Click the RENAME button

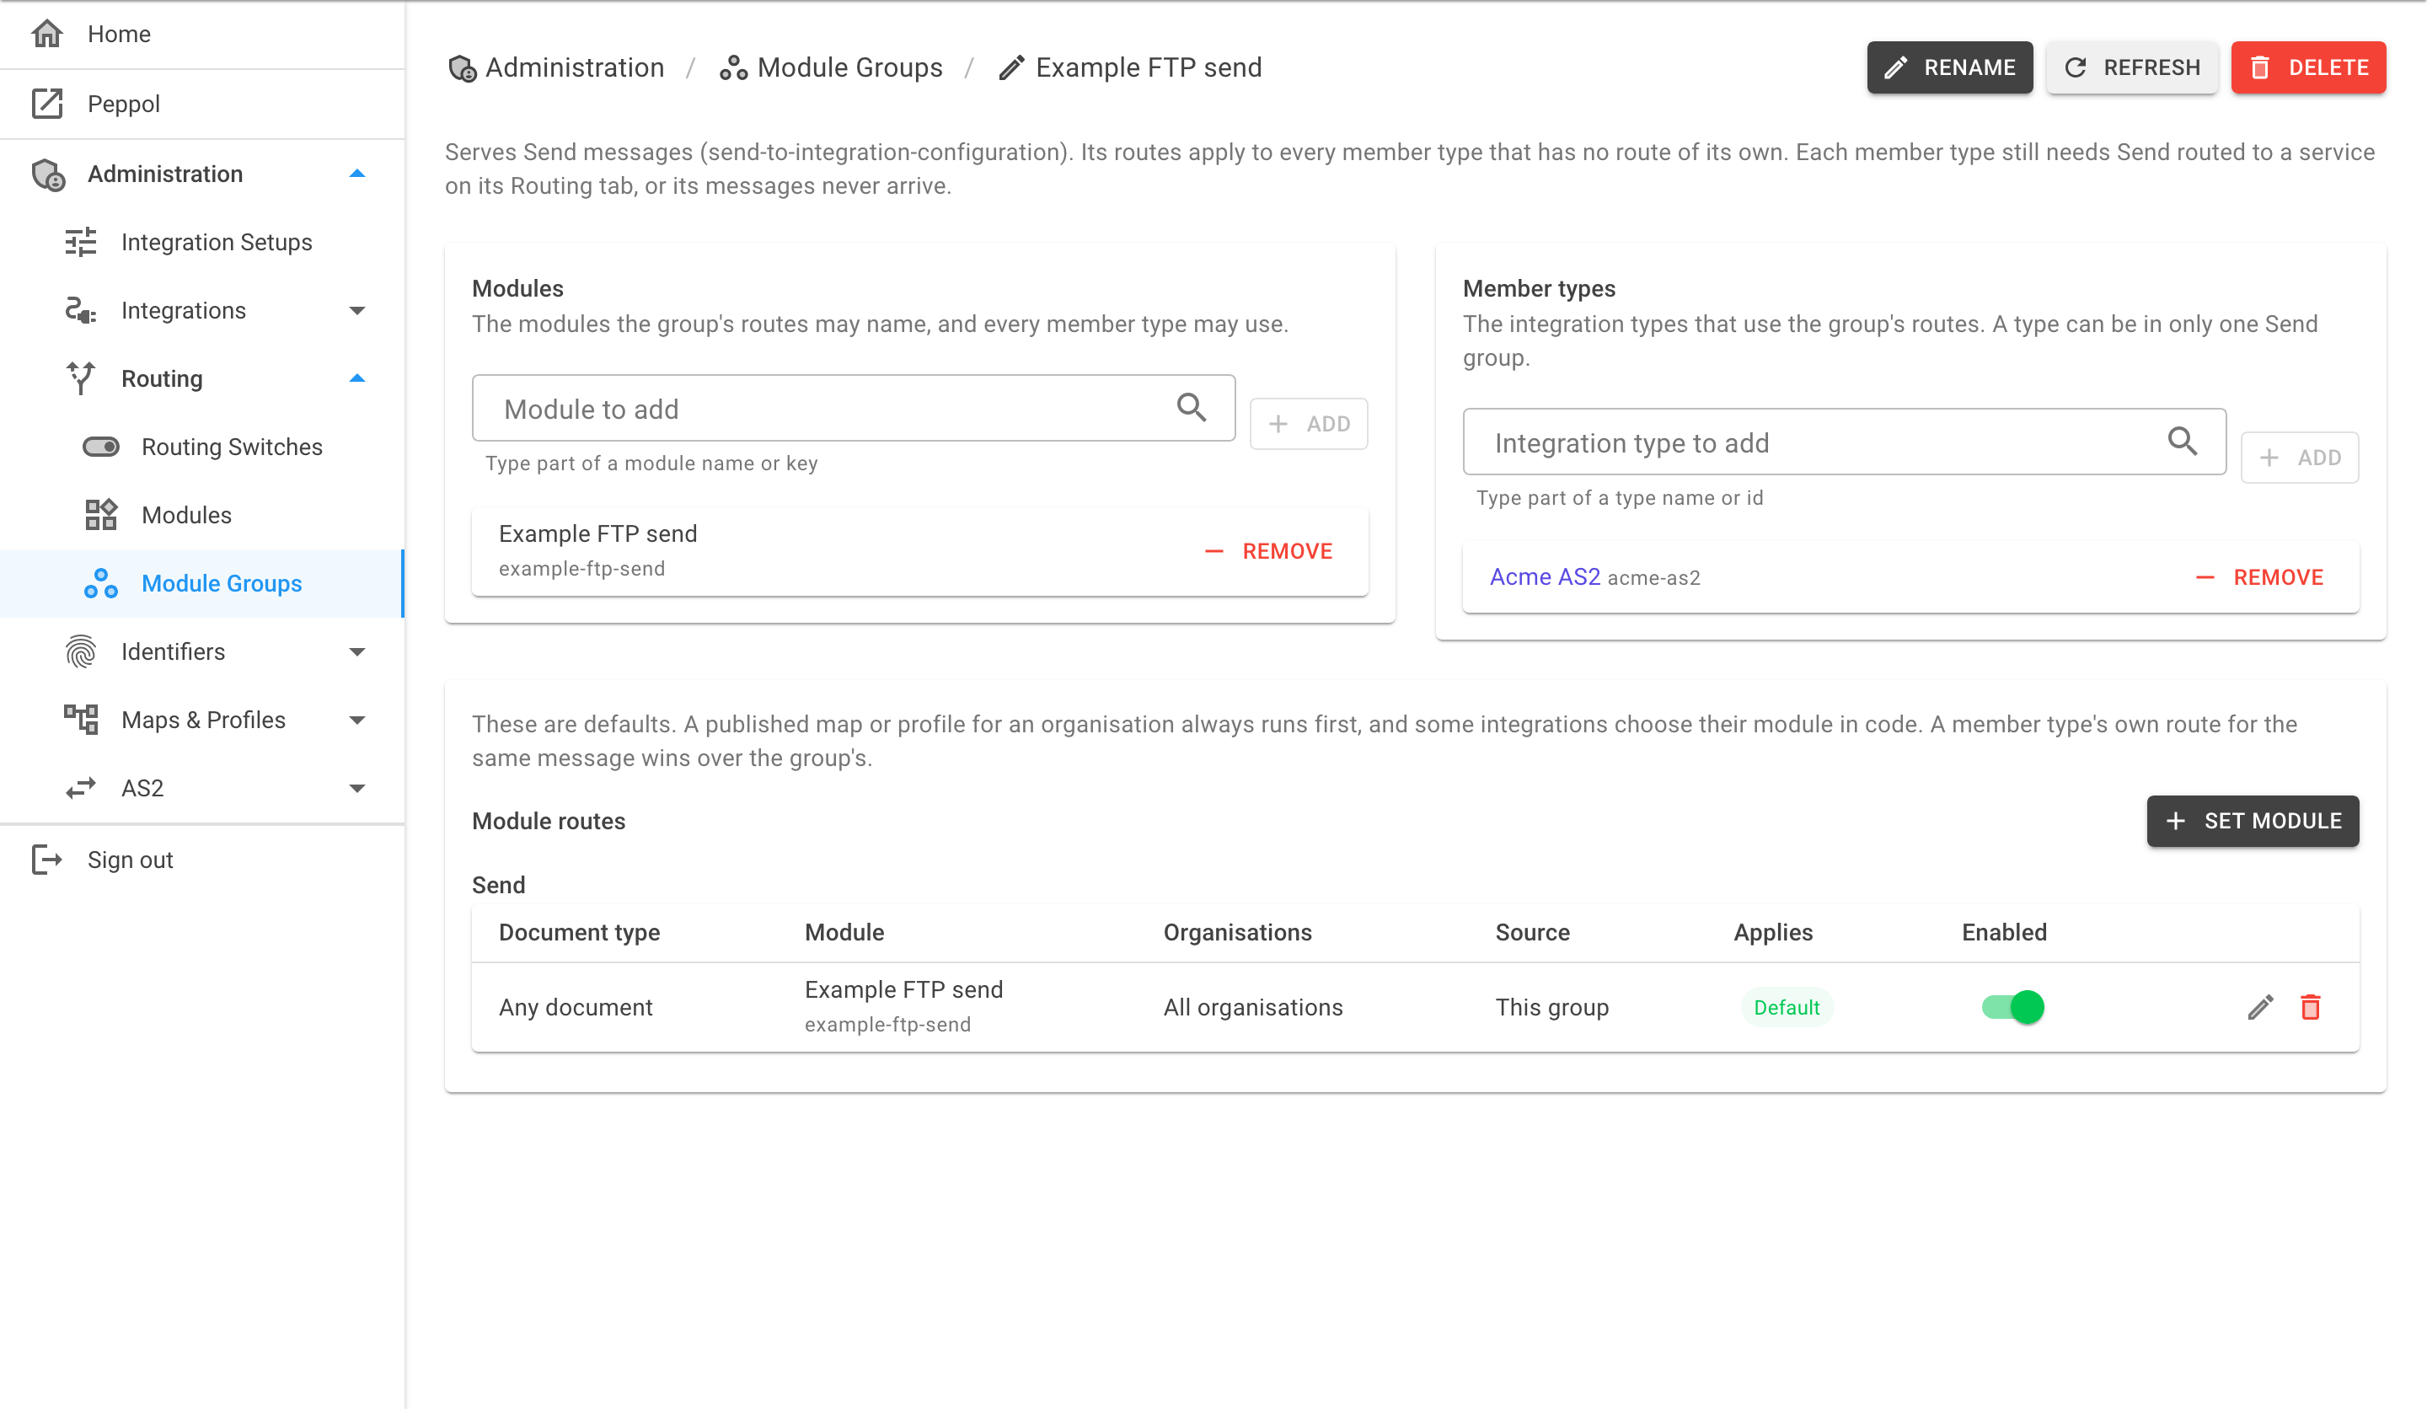(x=1949, y=67)
